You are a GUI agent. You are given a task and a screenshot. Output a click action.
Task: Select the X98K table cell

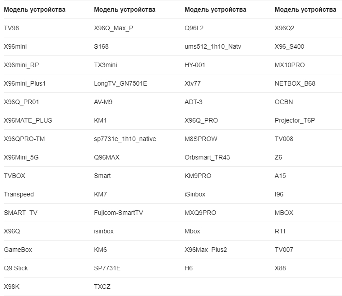[12, 287]
